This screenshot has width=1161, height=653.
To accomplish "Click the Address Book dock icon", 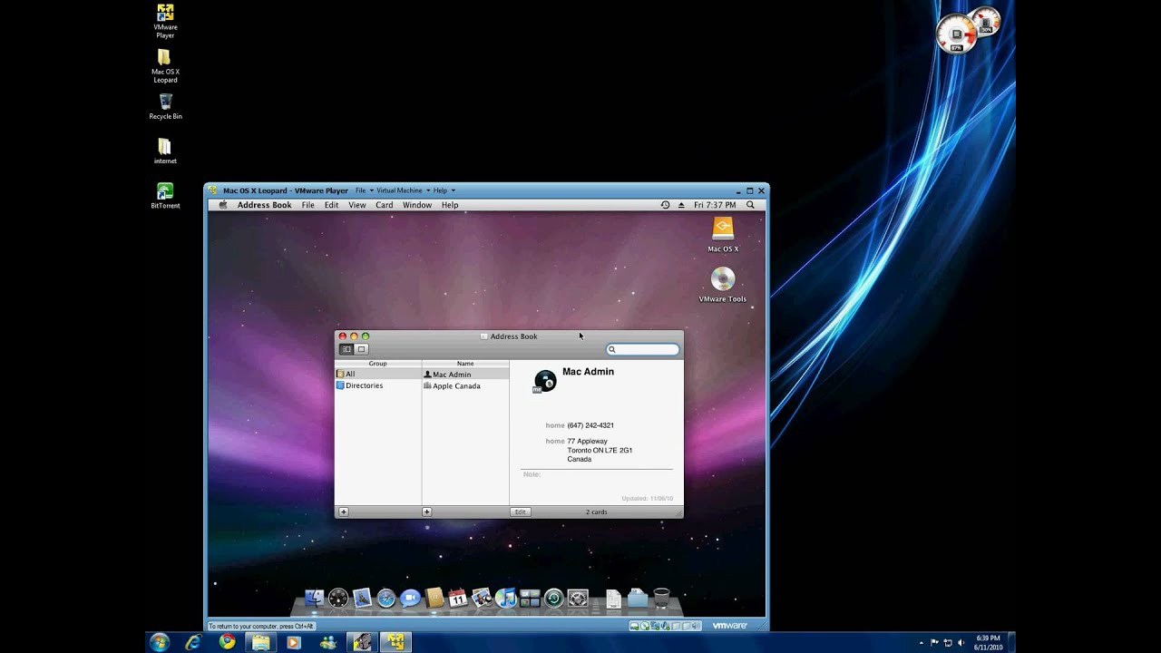I will point(434,598).
